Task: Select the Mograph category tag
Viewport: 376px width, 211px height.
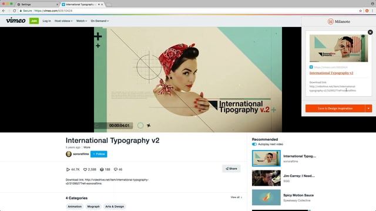Action: click(93, 206)
